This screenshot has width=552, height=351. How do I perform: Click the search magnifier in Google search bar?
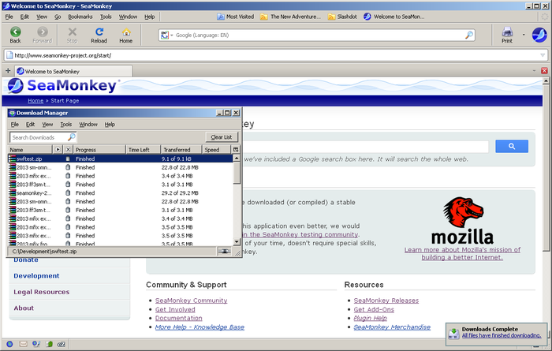469,35
